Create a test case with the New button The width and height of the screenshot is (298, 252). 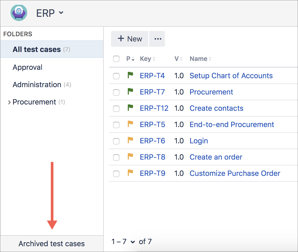pos(129,39)
